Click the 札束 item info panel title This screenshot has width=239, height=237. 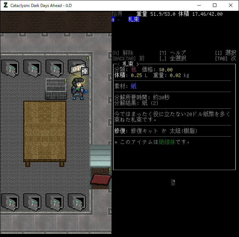[128, 64]
